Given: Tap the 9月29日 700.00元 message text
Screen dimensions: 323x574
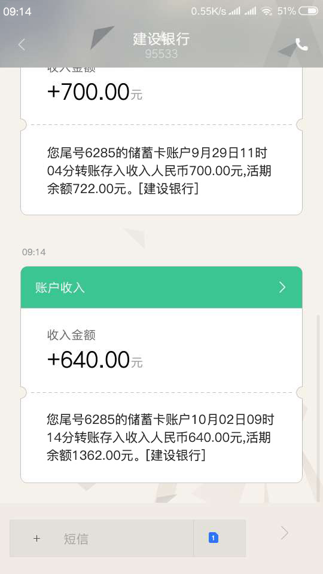Looking at the screenshot, I should [159, 170].
